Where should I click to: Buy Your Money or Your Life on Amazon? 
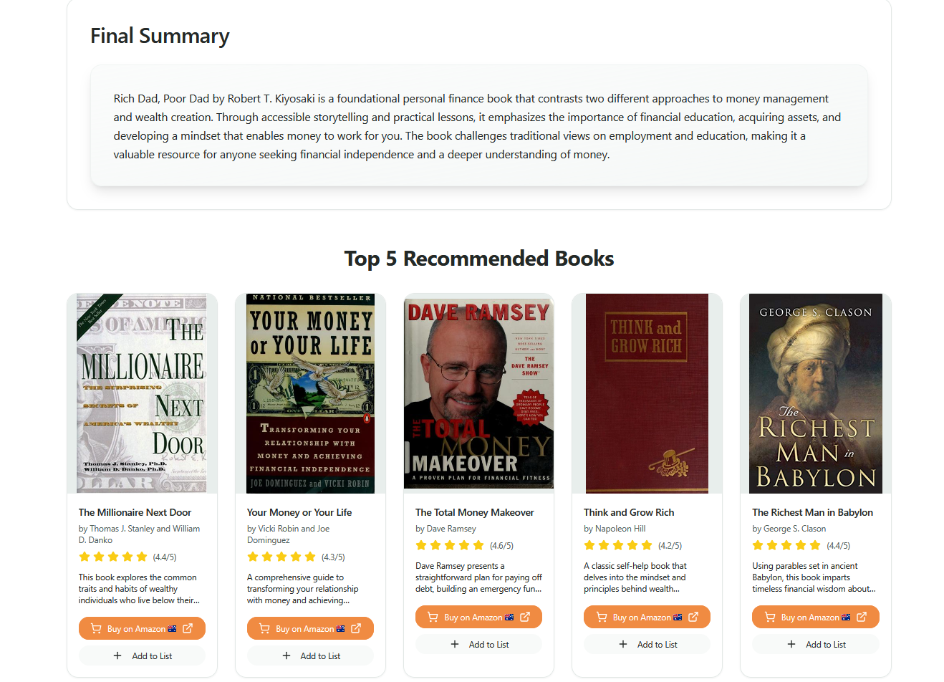(x=304, y=629)
